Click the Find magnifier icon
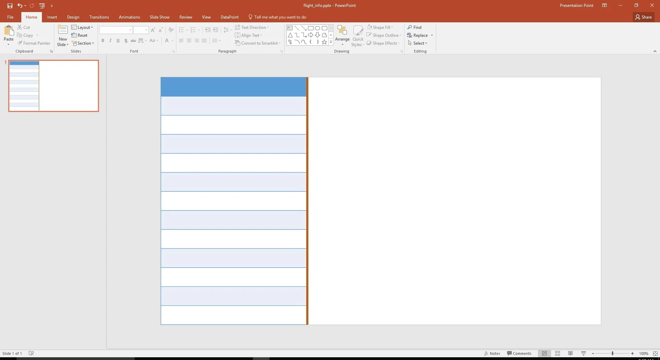This screenshot has width=660, height=360. click(x=410, y=27)
